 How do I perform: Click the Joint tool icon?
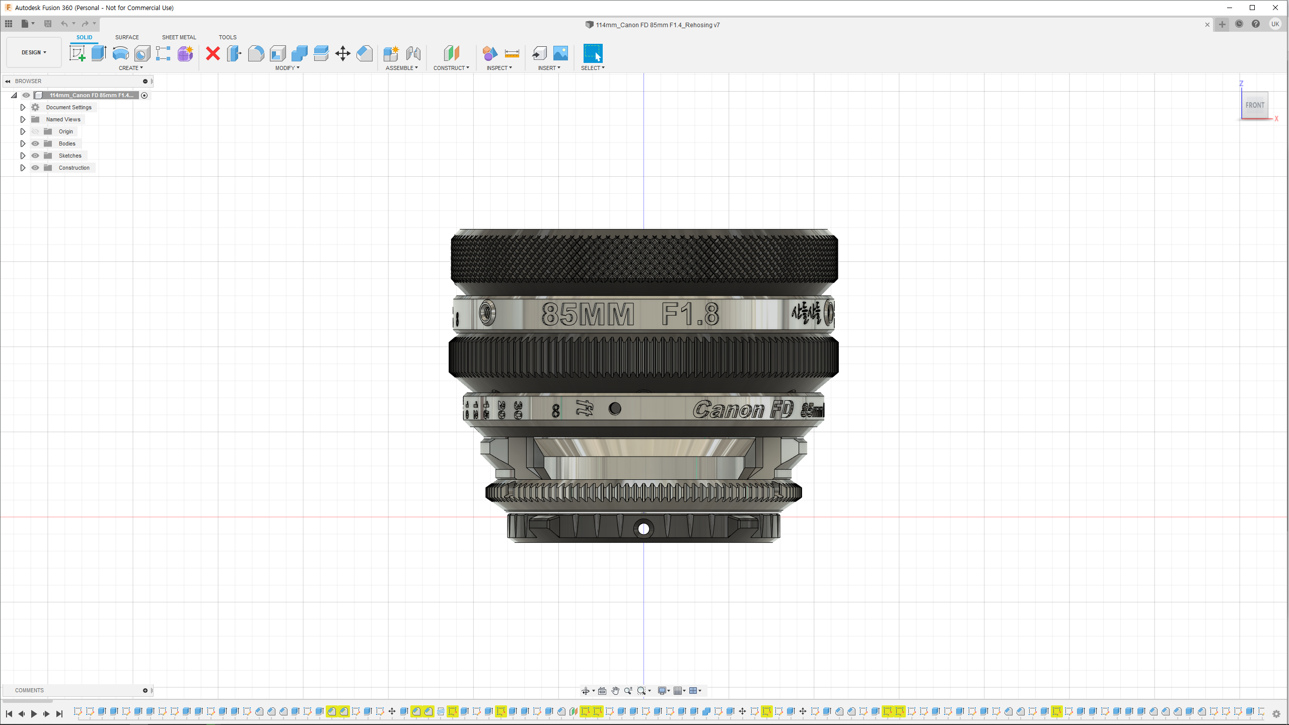click(413, 53)
